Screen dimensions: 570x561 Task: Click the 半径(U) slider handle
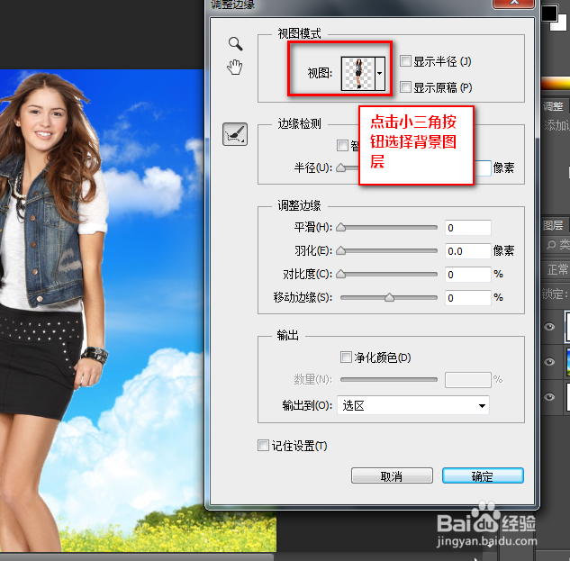click(x=341, y=168)
